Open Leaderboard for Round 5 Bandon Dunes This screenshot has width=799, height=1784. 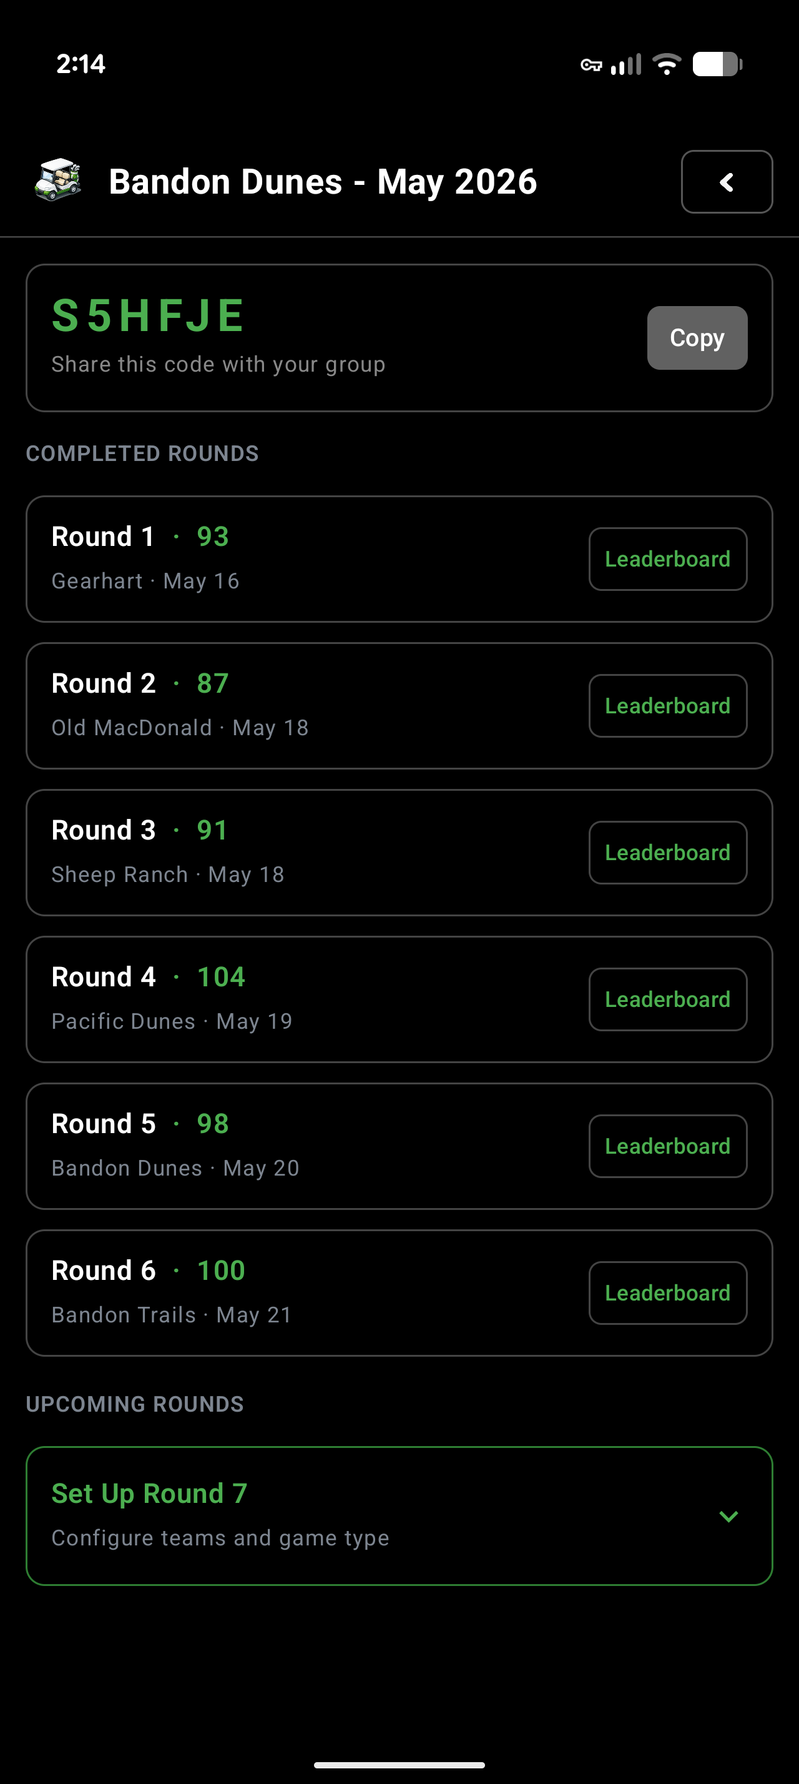point(667,1146)
